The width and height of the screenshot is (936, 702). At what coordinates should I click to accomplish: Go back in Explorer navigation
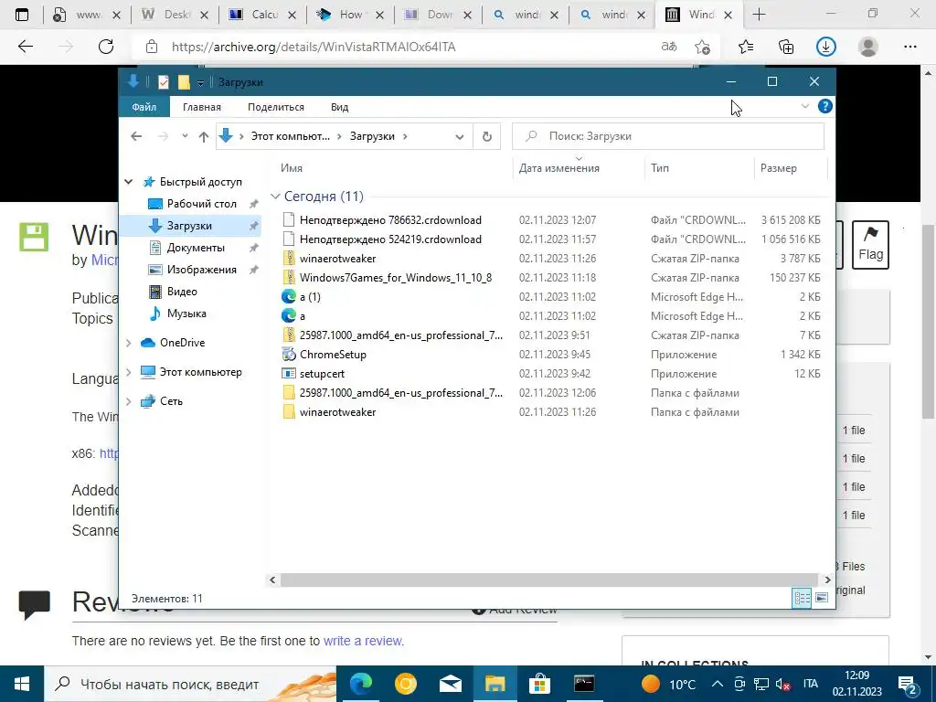[x=136, y=136]
